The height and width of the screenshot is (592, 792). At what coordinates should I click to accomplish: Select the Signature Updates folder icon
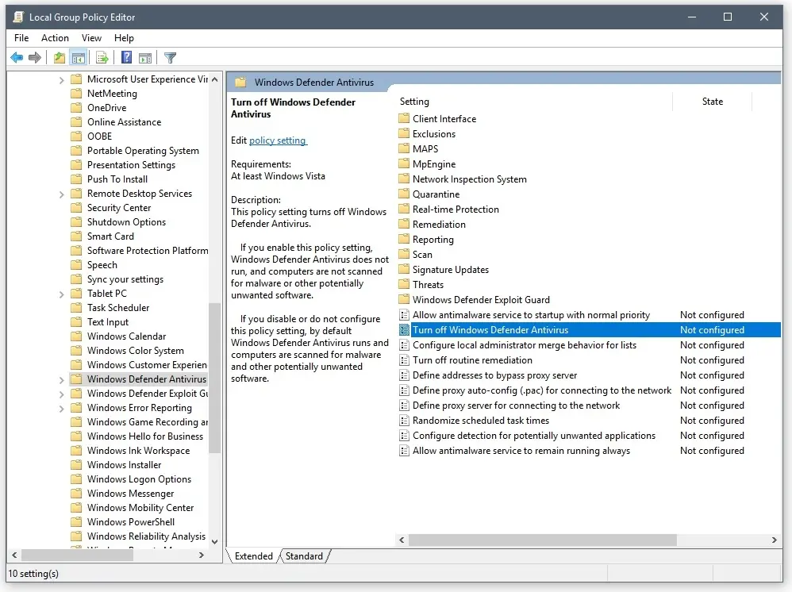pos(404,270)
